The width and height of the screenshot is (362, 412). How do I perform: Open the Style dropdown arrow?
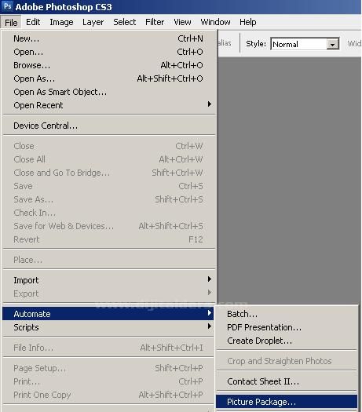click(x=333, y=44)
